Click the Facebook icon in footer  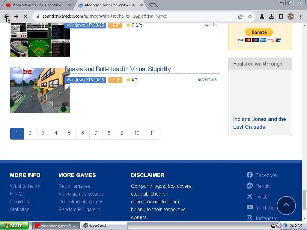coord(250,175)
